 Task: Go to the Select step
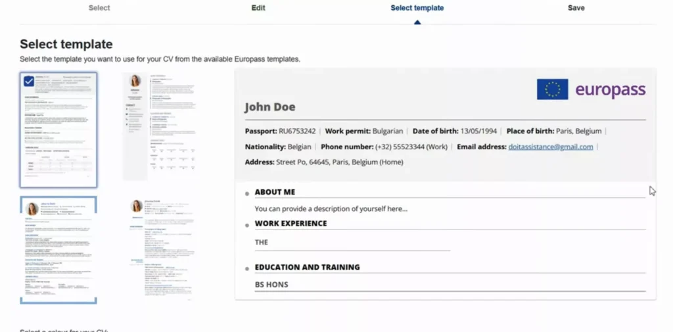99,8
